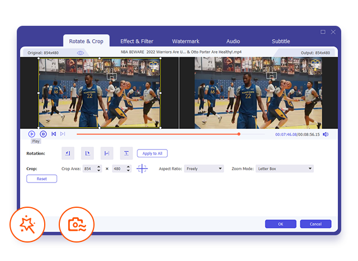Flip video horizontally
The height and width of the screenshot is (261, 358).
coord(107,153)
